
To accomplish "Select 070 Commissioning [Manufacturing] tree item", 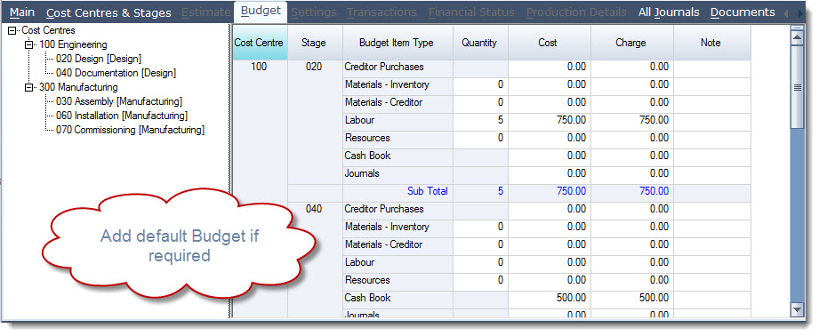I will pyautogui.click(x=130, y=130).
